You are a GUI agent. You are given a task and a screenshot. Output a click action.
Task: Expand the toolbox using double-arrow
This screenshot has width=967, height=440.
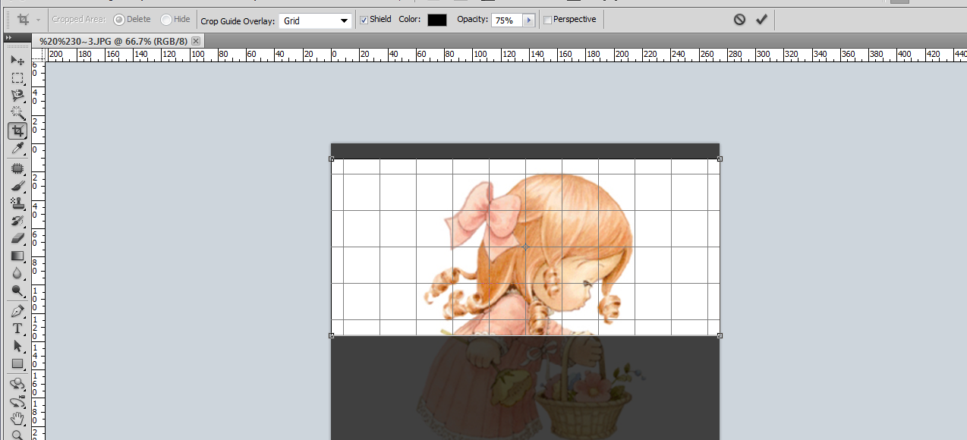point(8,37)
